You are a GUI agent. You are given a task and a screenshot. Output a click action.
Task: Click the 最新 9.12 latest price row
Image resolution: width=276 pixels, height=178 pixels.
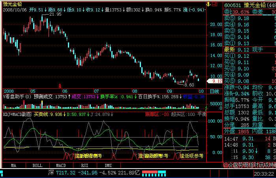click(250, 50)
